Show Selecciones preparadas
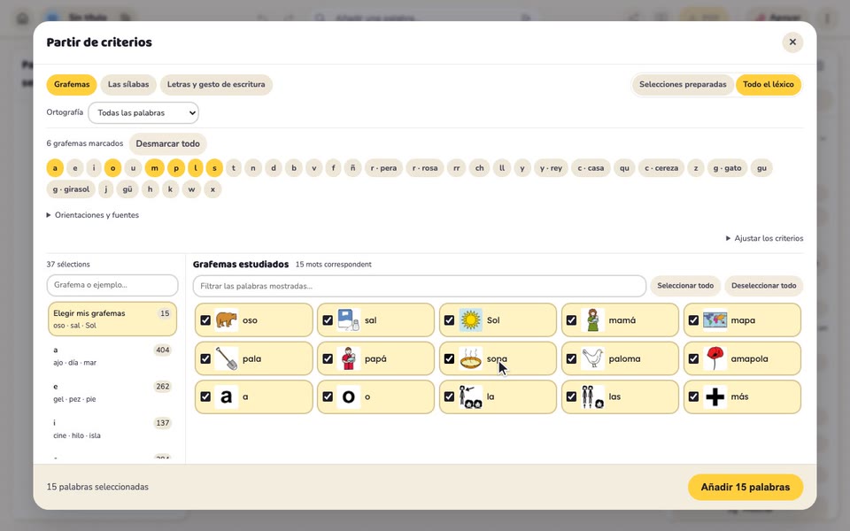 tap(683, 85)
